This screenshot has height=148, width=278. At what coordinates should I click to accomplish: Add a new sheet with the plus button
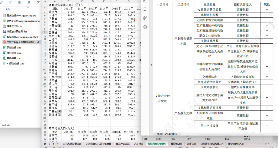coord(254,144)
